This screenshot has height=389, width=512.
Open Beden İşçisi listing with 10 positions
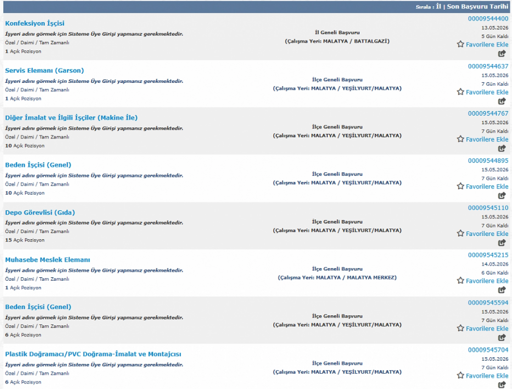[x=38, y=165]
